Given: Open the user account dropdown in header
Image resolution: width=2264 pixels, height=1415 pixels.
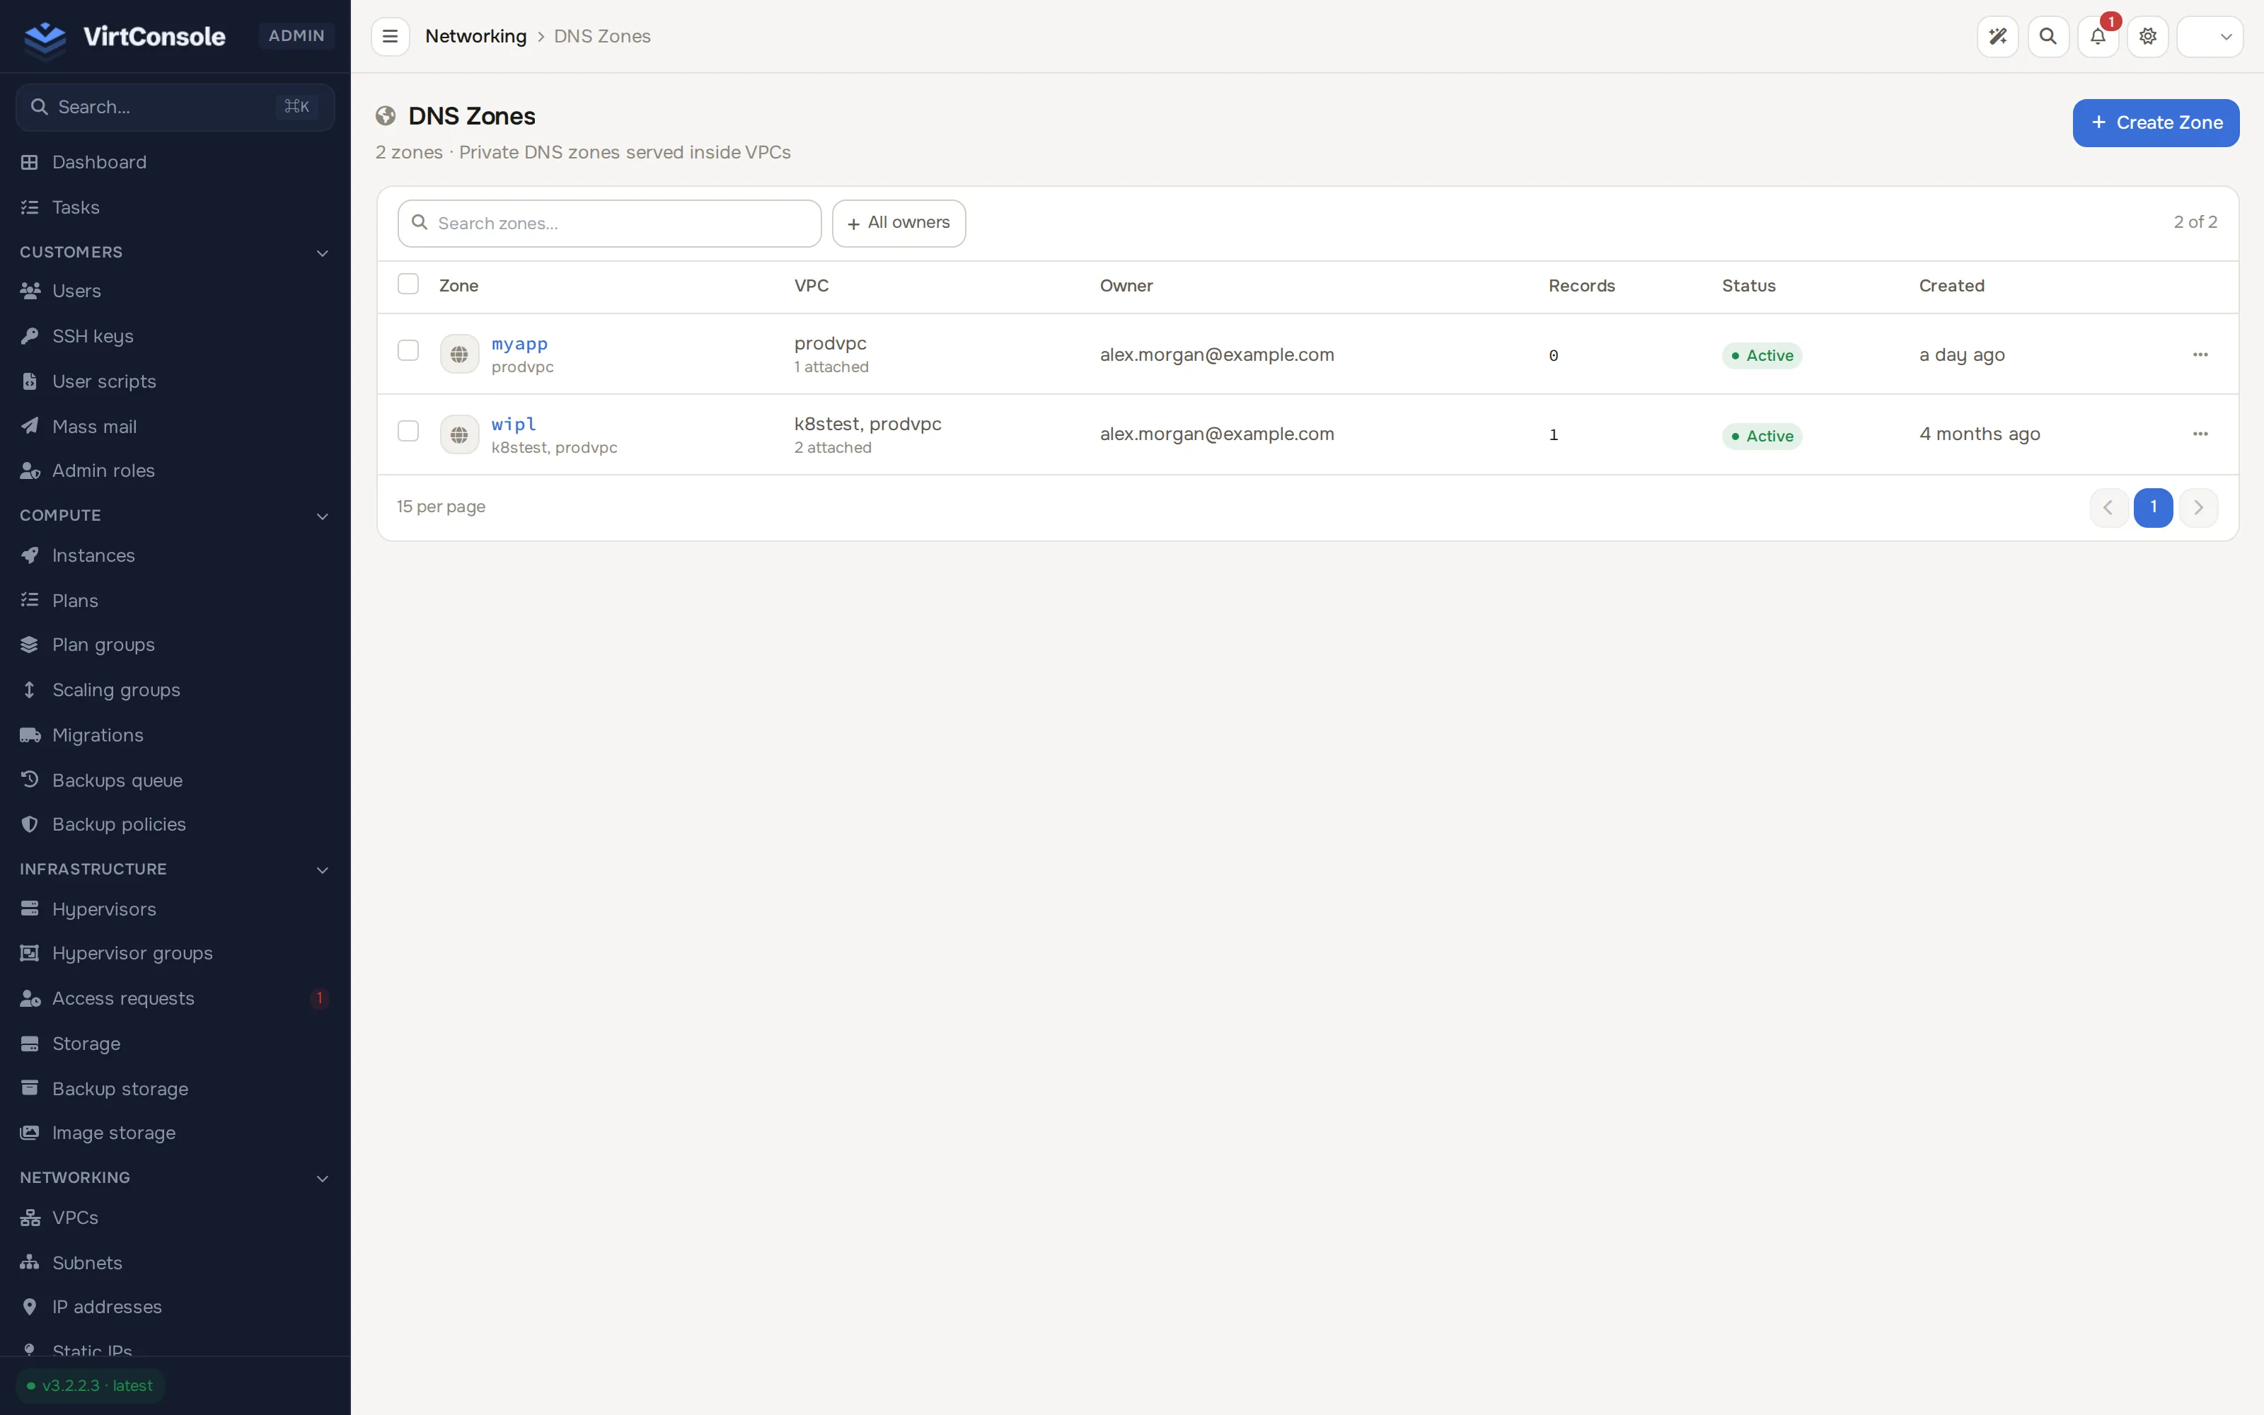Looking at the screenshot, I should click(2210, 37).
